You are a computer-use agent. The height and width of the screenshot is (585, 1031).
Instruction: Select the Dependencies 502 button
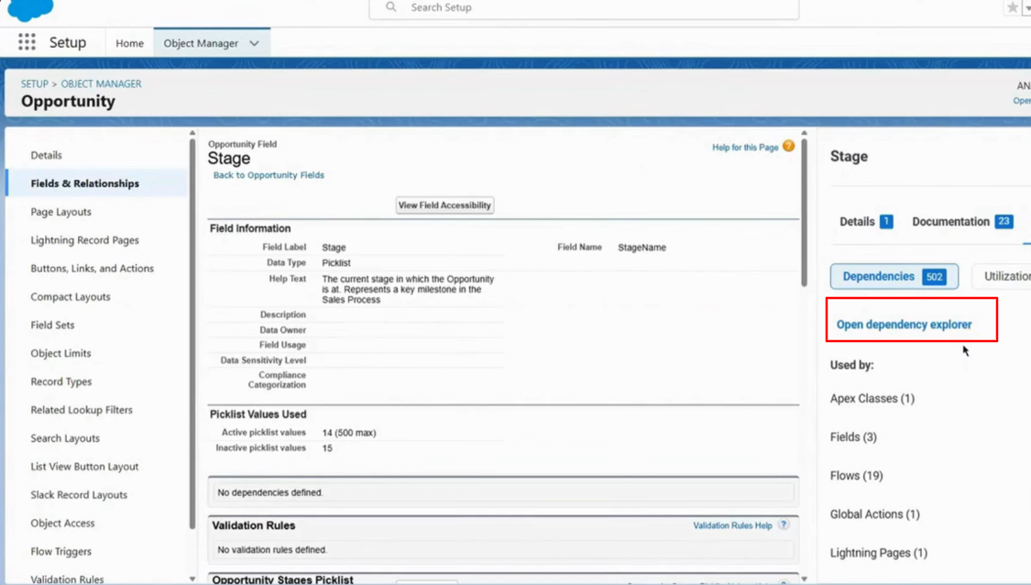tap(894, 277)
